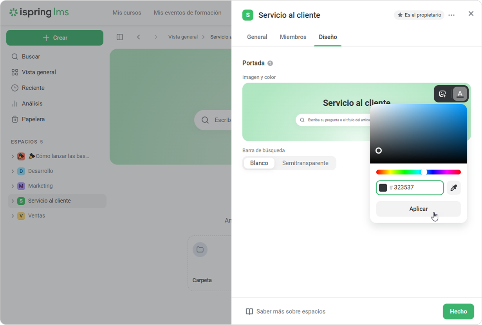Switch to the Miembros tab
Image resolution: width=482 pixels, height=325 pixels.
[x=293, y=37]
